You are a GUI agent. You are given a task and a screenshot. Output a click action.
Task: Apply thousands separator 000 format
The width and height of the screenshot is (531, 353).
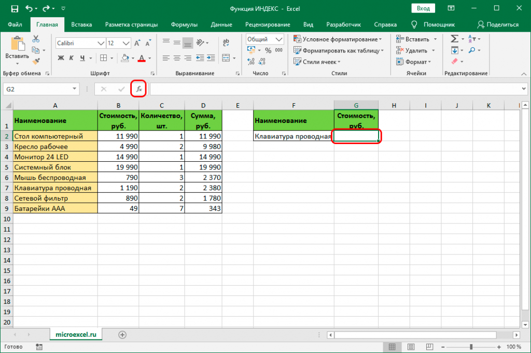pyautogui.click(x=278, y=50)
